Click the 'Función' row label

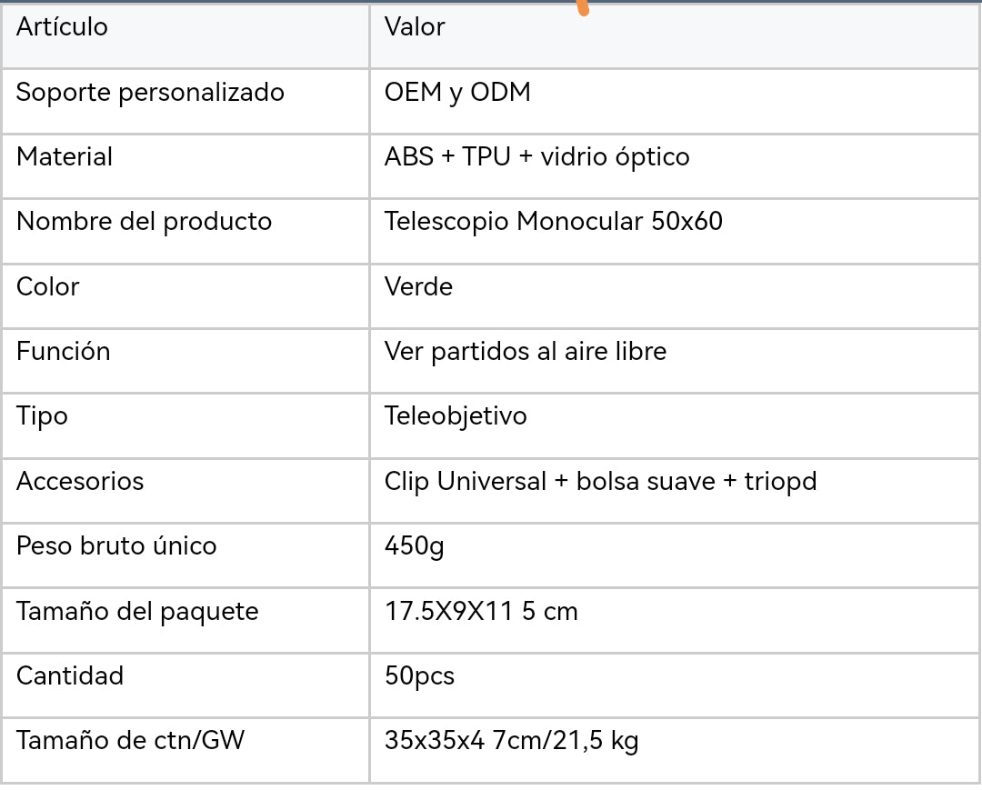click(63, 352)
